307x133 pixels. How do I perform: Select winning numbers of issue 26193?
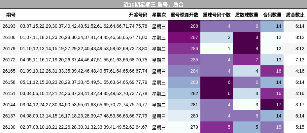pyautogui.click(x=84, y=26)
